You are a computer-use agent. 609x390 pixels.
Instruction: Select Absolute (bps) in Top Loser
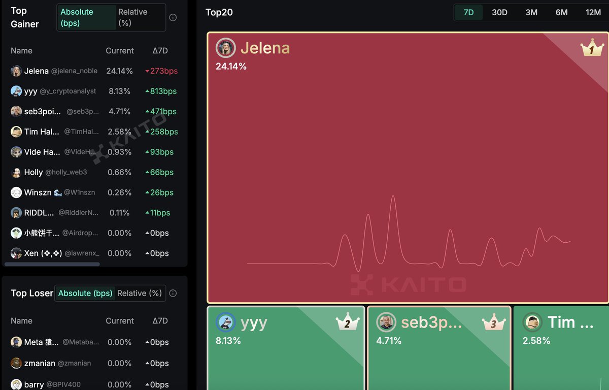pos(85,293)
